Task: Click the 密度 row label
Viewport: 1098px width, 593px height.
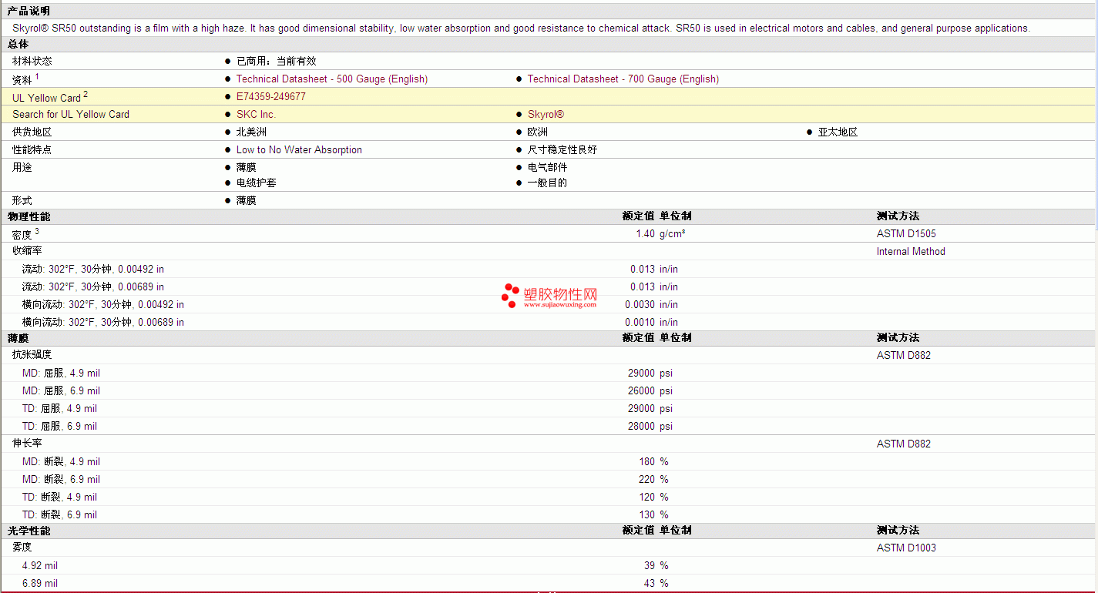Action: click(x=22, y=235)
